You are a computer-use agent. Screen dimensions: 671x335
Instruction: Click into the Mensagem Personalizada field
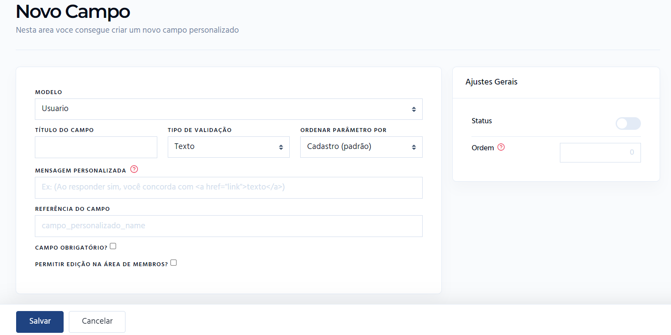(x=229, y=188)
